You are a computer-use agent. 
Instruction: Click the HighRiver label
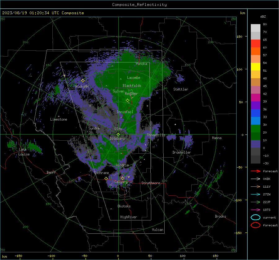coord(129,217)
